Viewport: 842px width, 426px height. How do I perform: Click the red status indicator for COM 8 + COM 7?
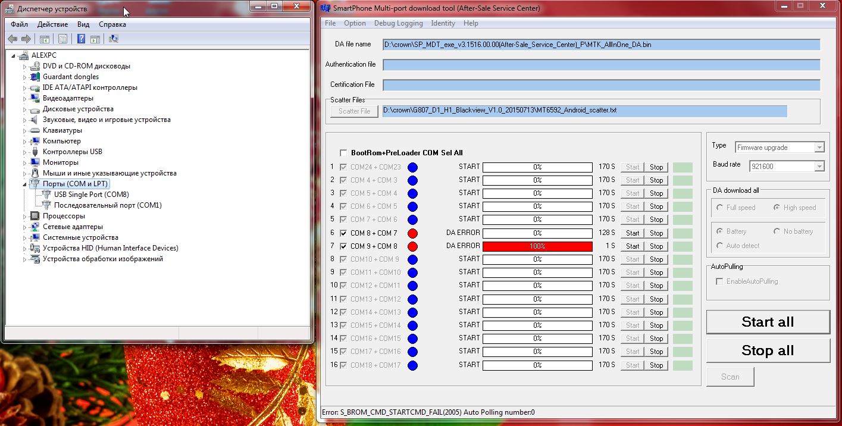click(x=412, y=233)
